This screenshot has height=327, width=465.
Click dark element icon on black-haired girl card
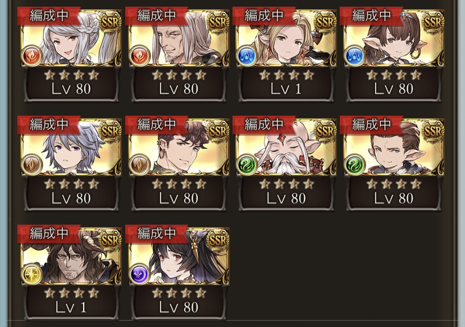(x=139, y=274)
